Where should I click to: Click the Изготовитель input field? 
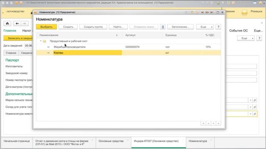tap(241, 66)
